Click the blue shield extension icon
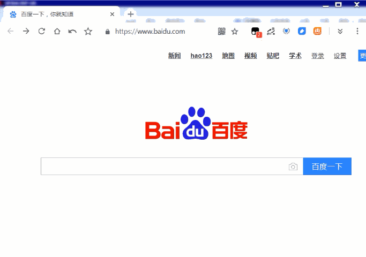This screenshot has width=366, height=257. (286, 31)
